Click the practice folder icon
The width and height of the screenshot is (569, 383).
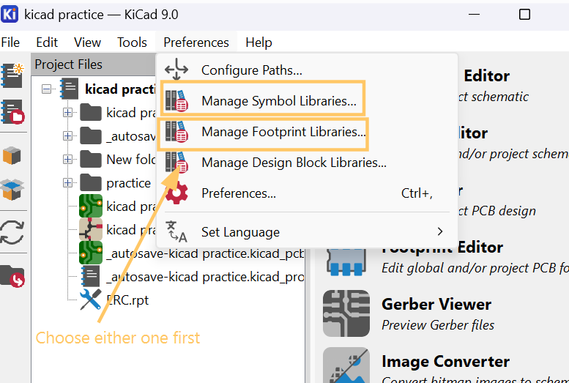pyautogui.click(x=91, y=182)
